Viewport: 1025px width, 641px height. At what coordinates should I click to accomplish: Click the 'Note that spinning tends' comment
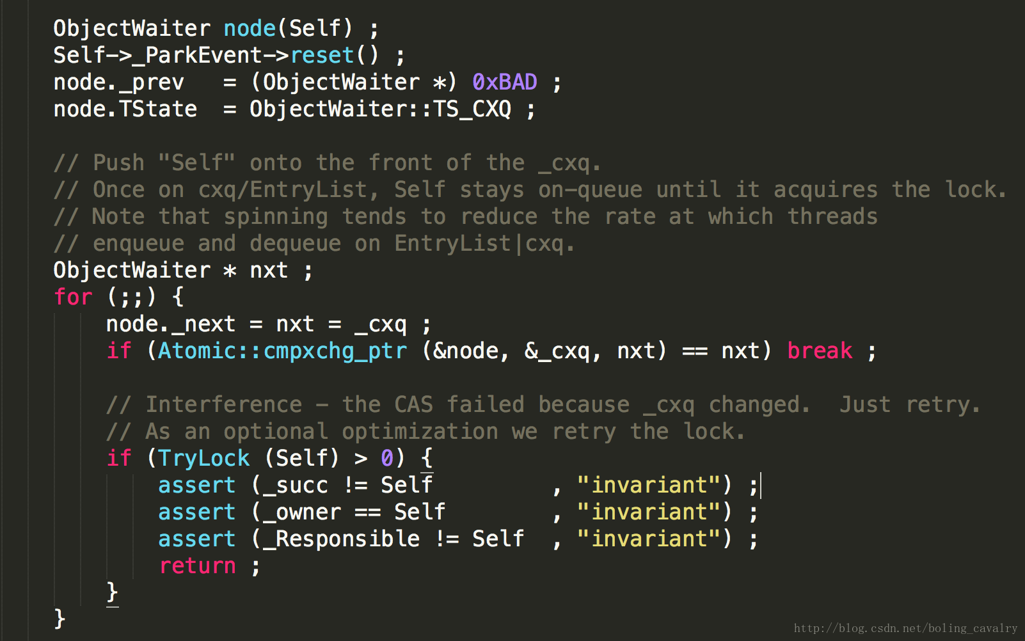465,216
